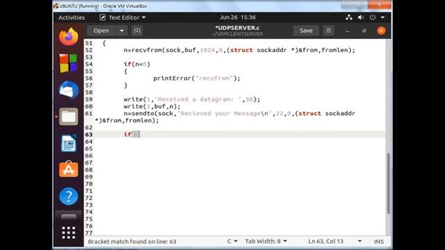This screenshot has height=250, width=445.
Task: Open the Ln 63, Col 13 position dropdown
Action: coord(335,241)
